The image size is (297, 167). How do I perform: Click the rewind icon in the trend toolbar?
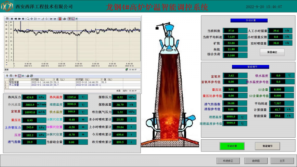click(x=16, y=19)
